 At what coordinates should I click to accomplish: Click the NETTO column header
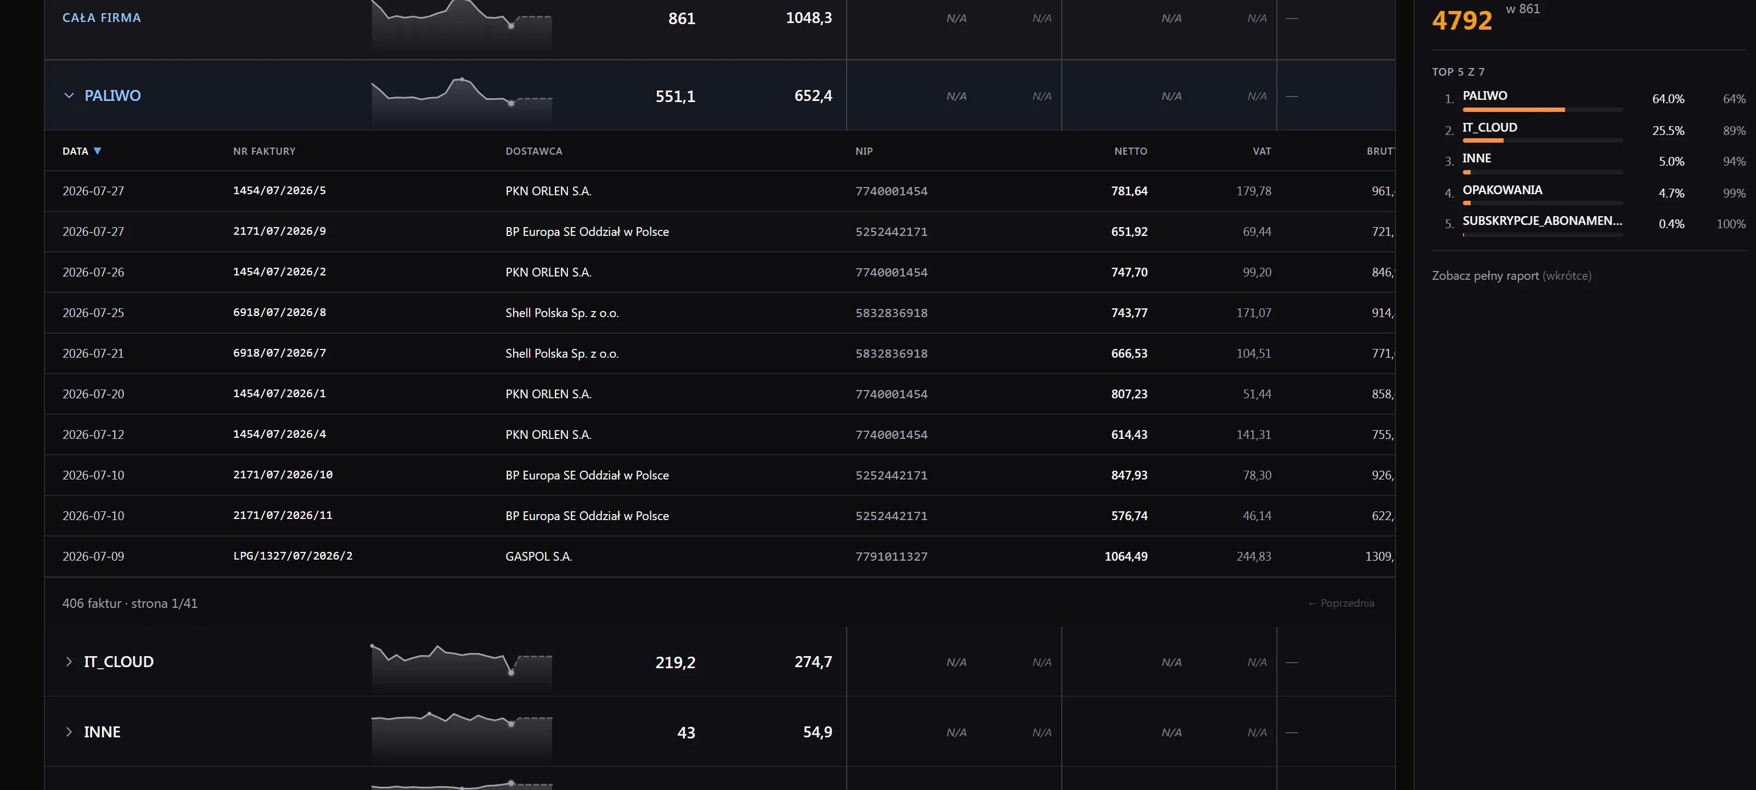[1131, 151]
